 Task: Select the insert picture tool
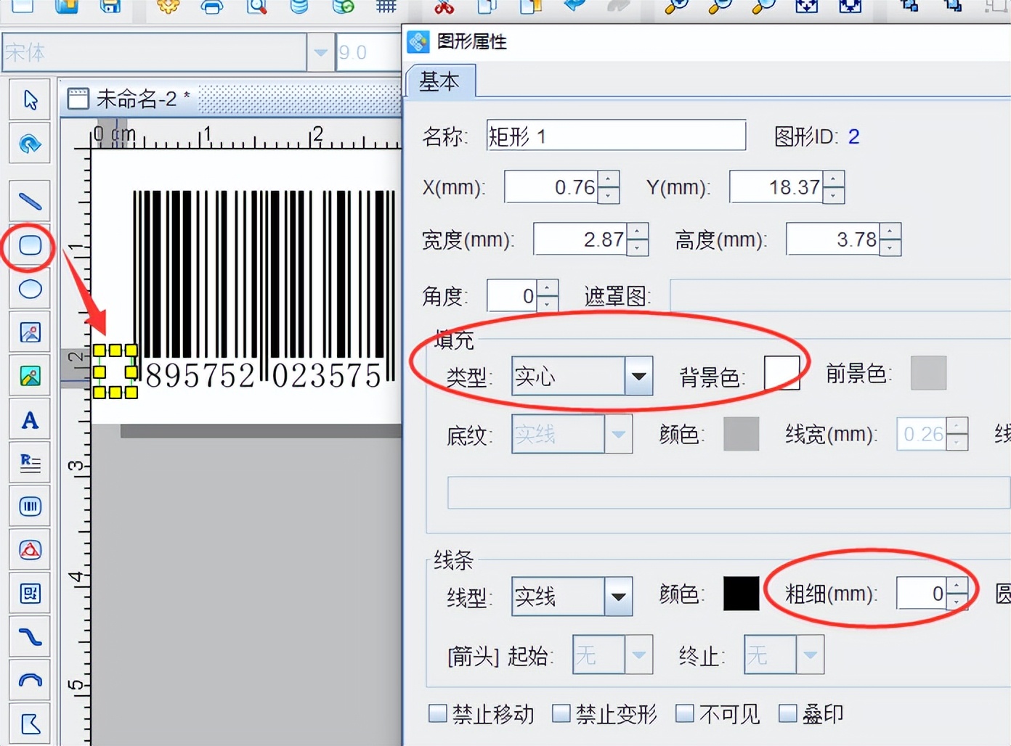point(30,332)
